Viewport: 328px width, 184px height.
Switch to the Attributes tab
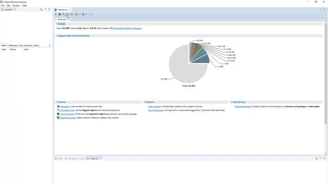pyautogui.click(x=13, y=45)
